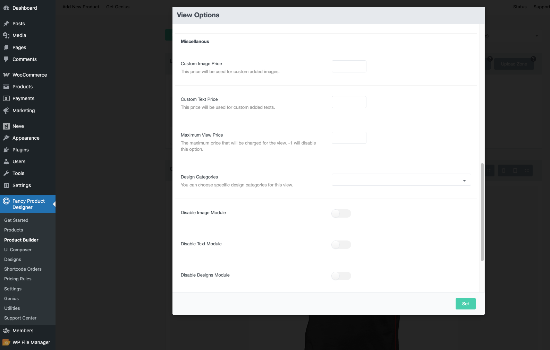Click the Comments bubble icon

point(6,59)
